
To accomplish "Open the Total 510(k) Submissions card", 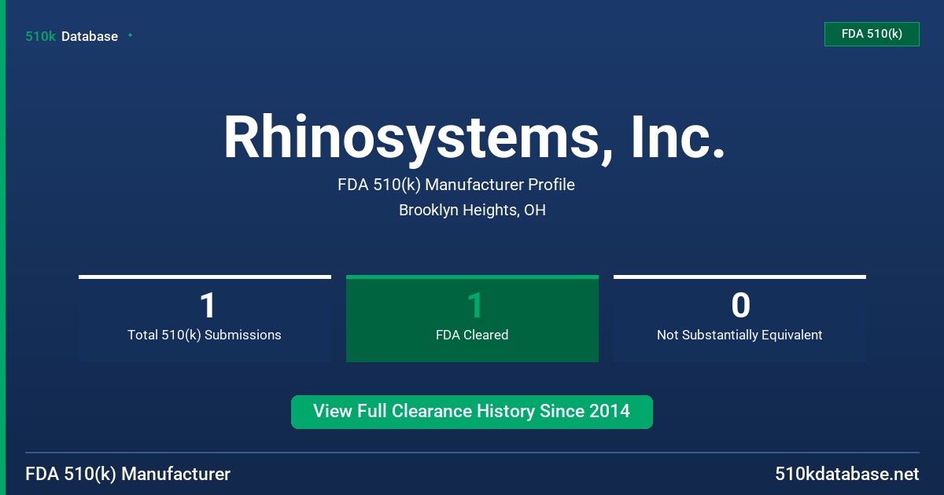I will [x=205, y=318].
